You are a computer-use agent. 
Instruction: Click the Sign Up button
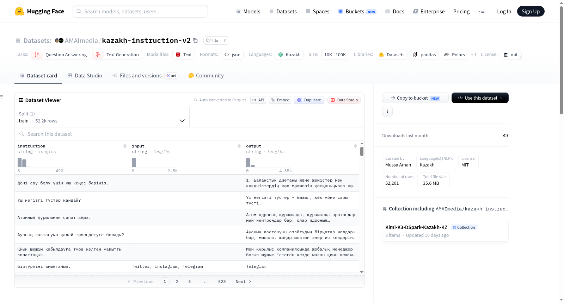pos(531,11)
